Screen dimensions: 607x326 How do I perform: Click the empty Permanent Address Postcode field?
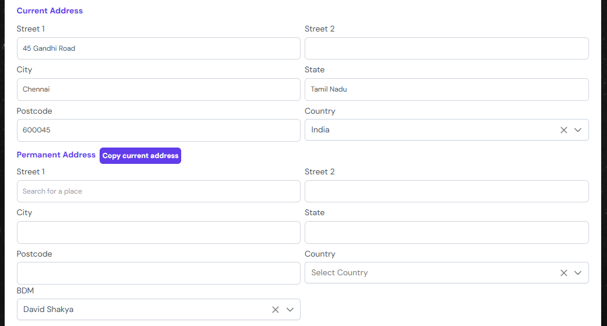(158, 273)
